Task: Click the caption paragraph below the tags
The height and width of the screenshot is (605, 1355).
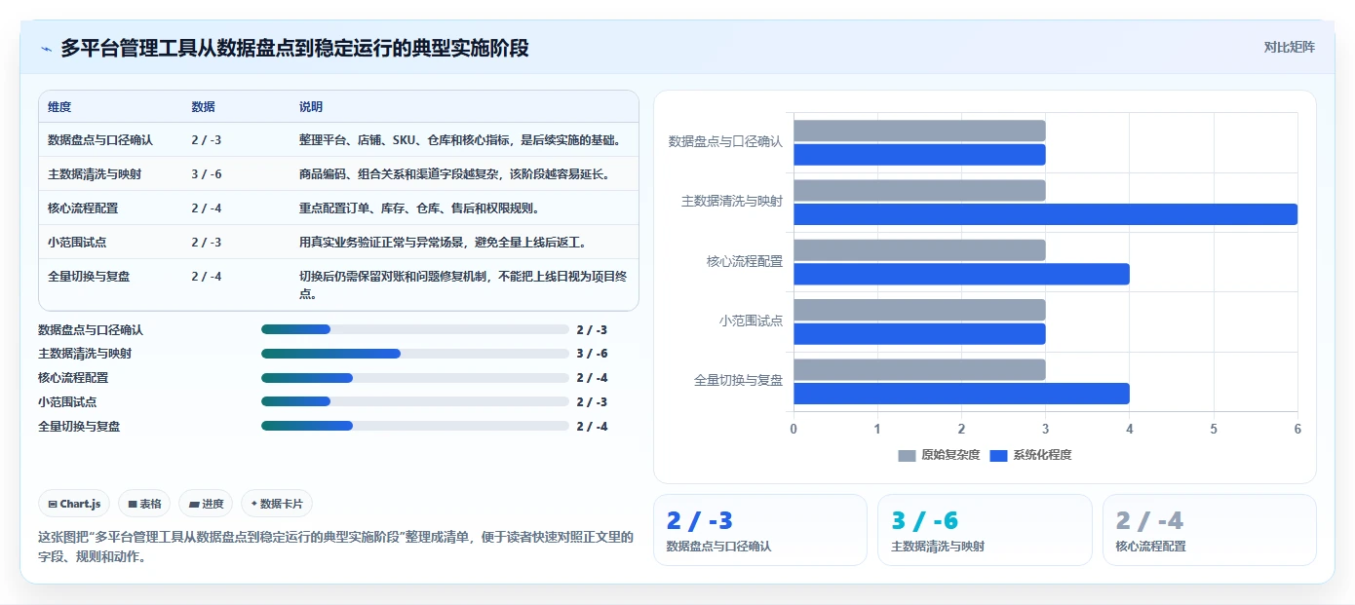Action: 335,548
